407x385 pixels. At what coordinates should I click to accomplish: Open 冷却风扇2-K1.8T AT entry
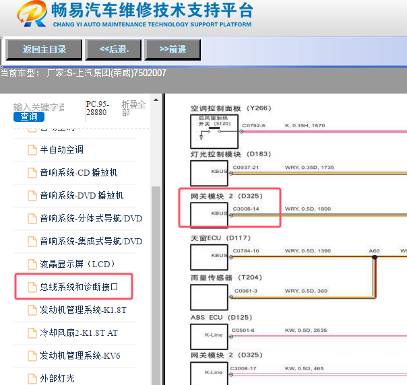[x=79, y=333]
